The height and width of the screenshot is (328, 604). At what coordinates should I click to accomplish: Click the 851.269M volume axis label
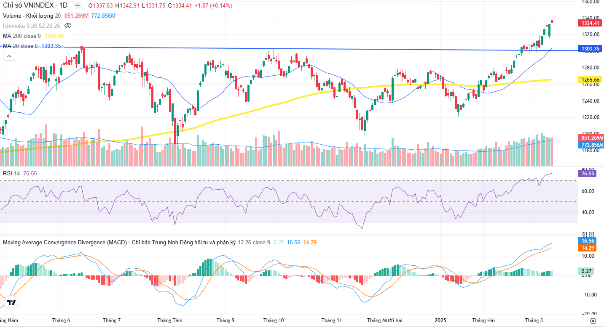click(592, 138)
